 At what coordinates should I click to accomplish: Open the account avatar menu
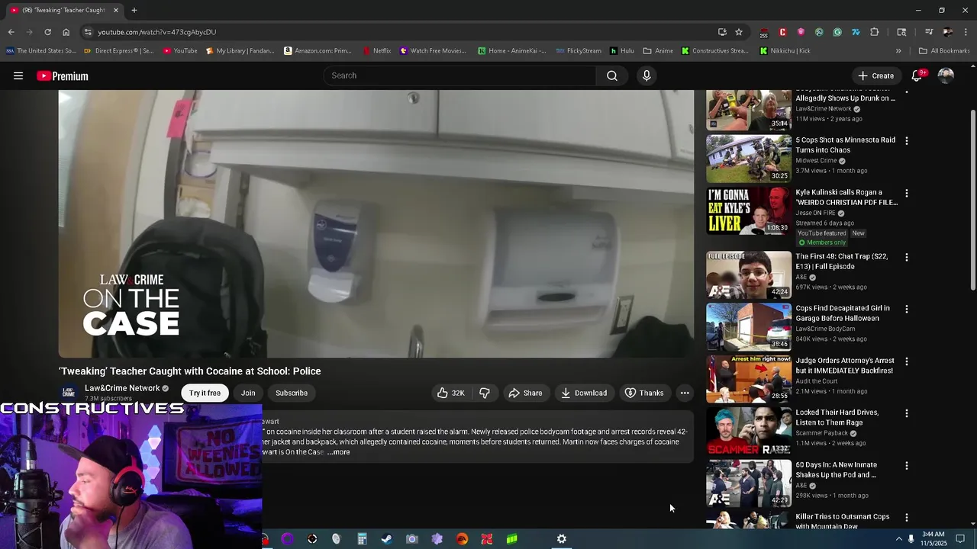(946, 75)
